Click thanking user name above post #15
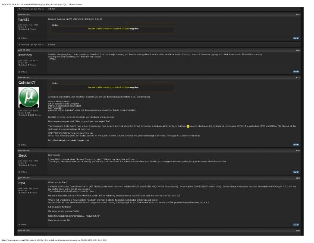 (51, 9)
